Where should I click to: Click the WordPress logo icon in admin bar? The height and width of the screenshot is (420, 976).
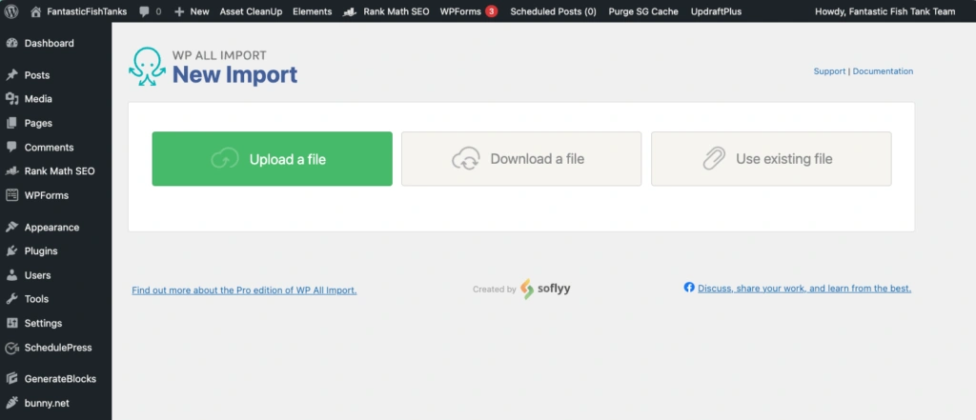[11, 11]
